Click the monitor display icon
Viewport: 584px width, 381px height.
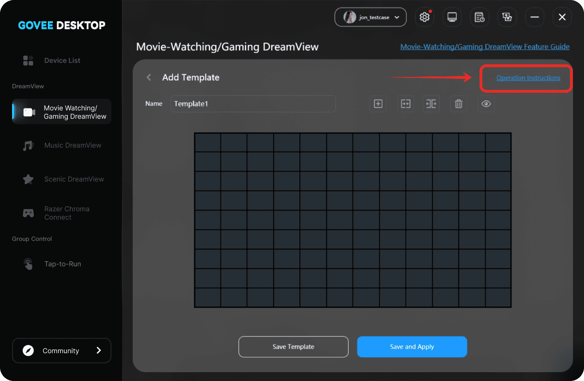[452, 17]
